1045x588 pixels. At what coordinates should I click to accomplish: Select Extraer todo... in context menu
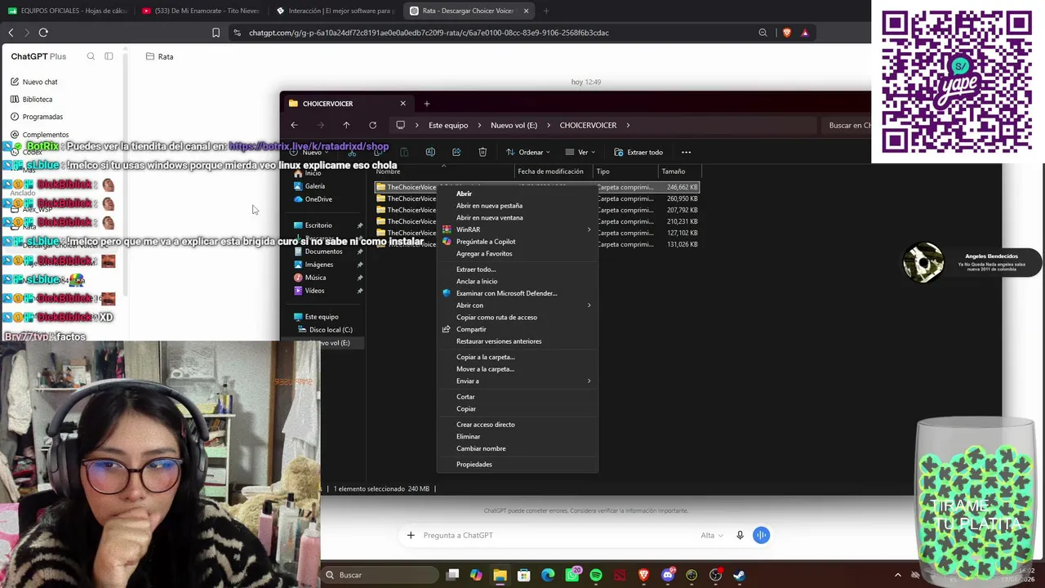tap(517, 269)
